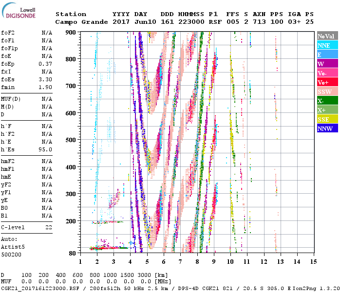341x292 pixels.
Task: Click the year value 2017
Action: (121, 22)
